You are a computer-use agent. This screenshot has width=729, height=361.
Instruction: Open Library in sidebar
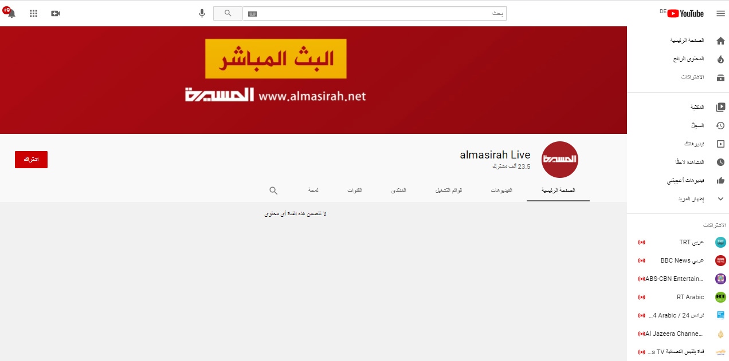pos(678,107)
